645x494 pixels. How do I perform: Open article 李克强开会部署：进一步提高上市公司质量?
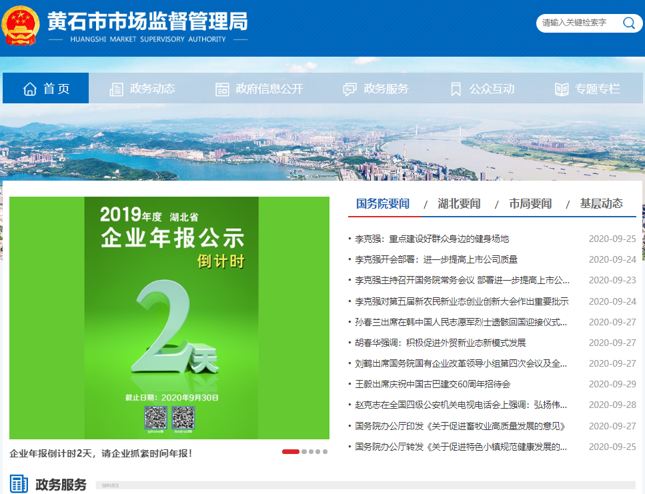(436, 259)
